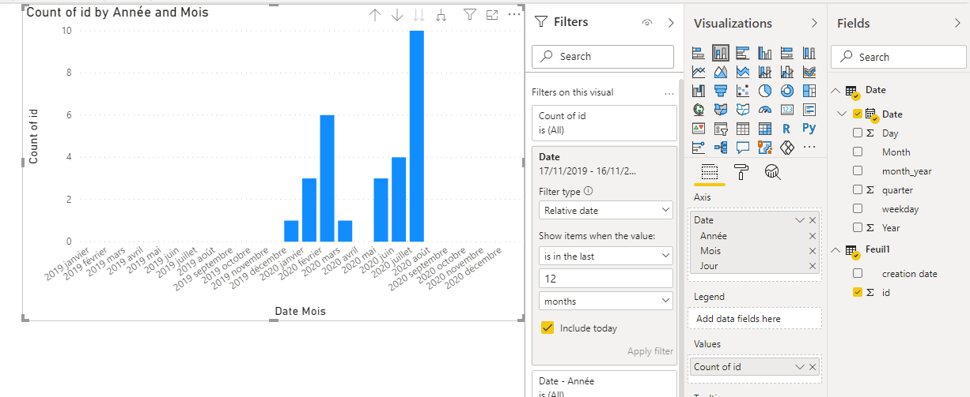Select the Clustered column chart visual
This screenshot has height=397, width=970.
[765, 53]
